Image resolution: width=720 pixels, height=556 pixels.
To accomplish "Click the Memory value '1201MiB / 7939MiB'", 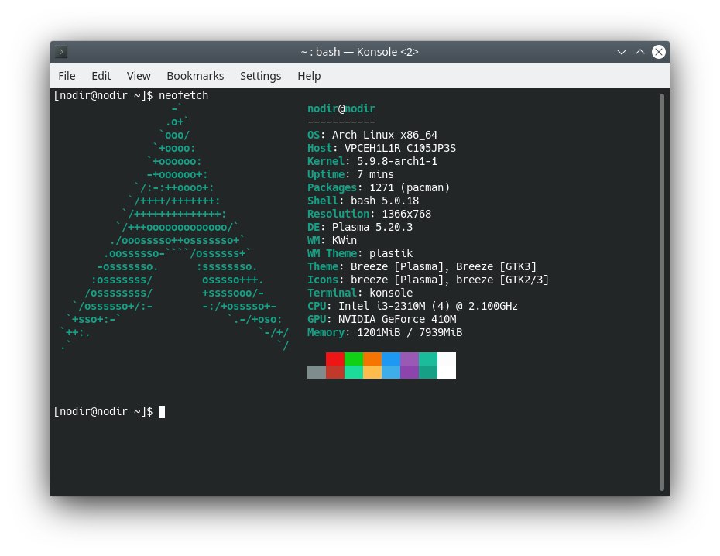I will [410, 332].
